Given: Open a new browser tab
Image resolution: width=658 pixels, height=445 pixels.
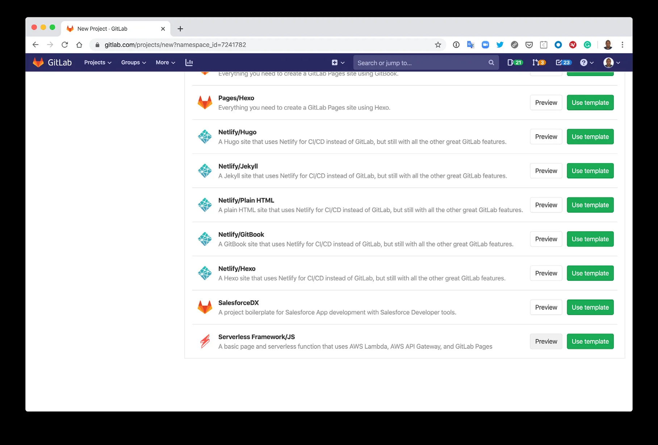Looking at the screenshot, I should point(180,29).
